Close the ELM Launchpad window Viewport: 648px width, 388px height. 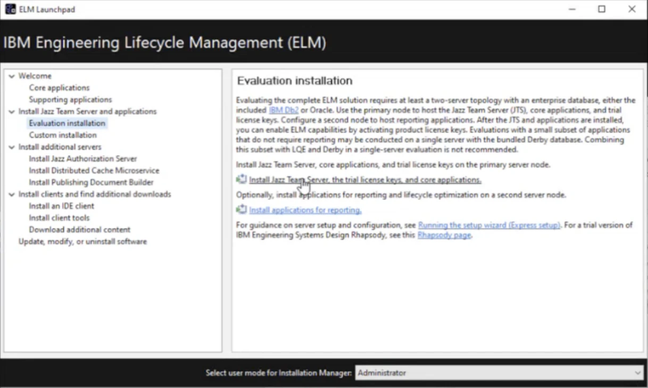pos(632,9)
